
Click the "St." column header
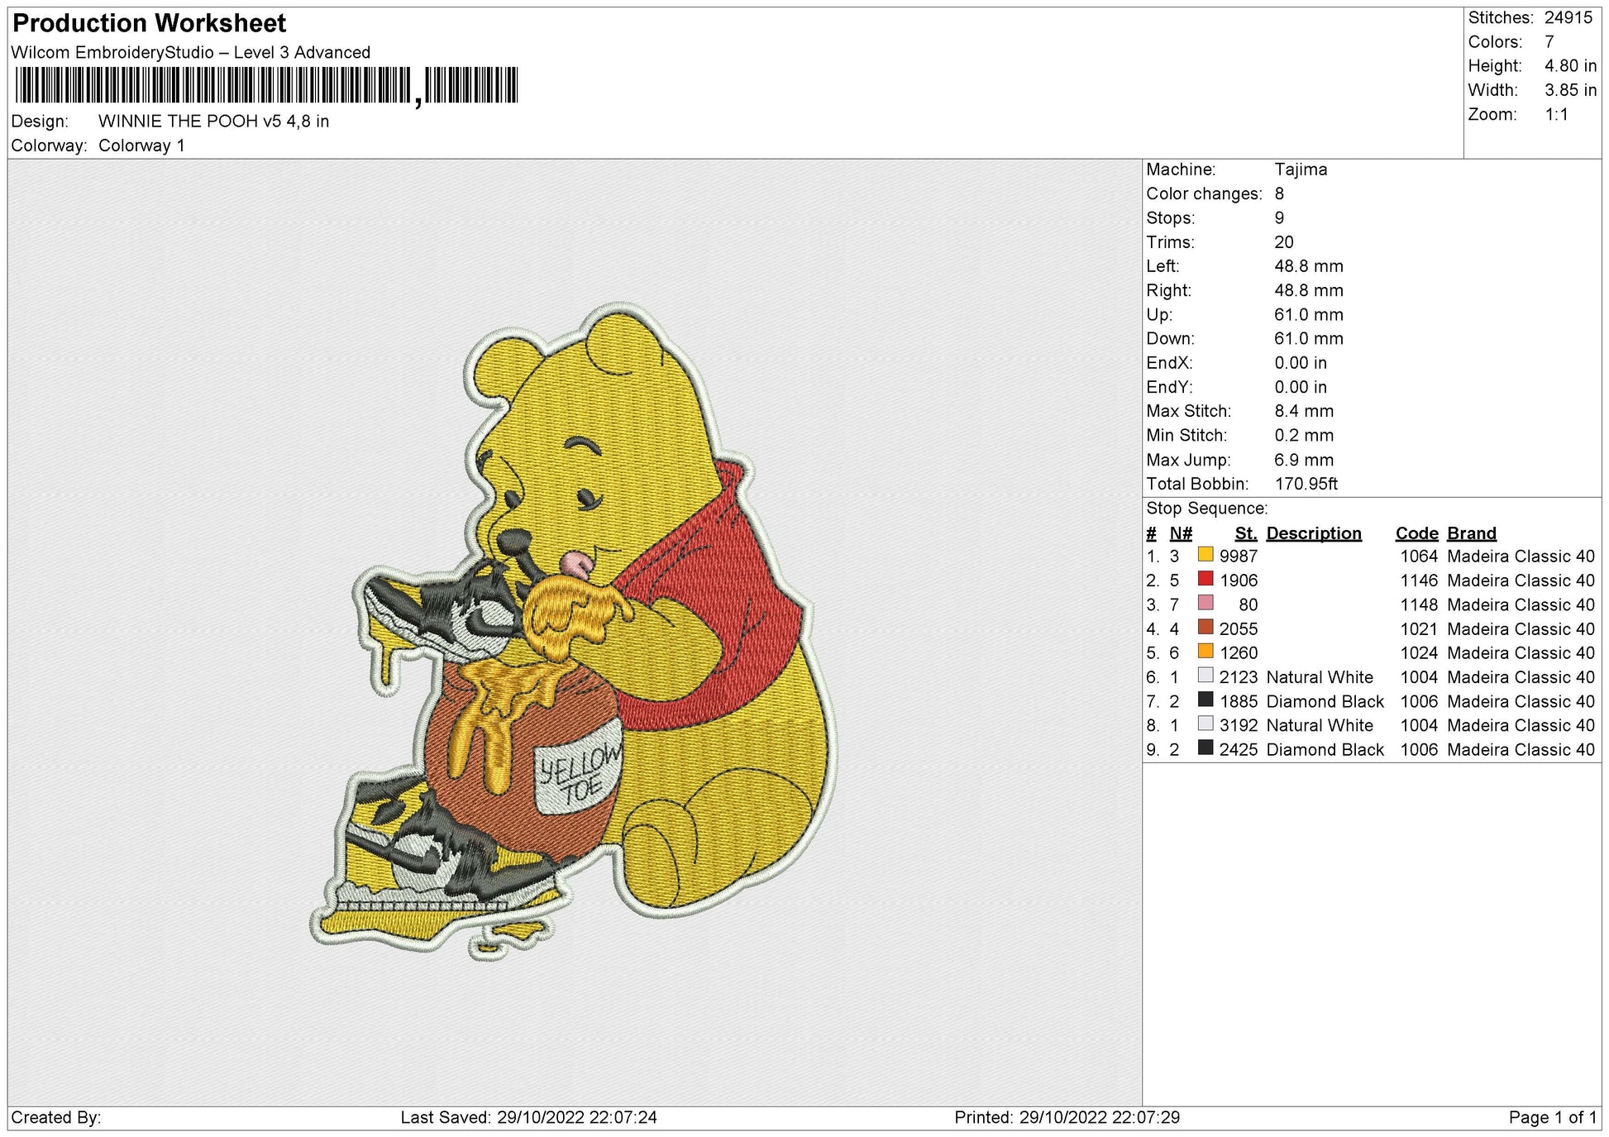(1246, 533)
